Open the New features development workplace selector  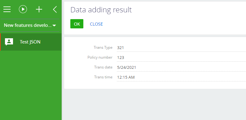pyautogui.click(x=30, y=25)
